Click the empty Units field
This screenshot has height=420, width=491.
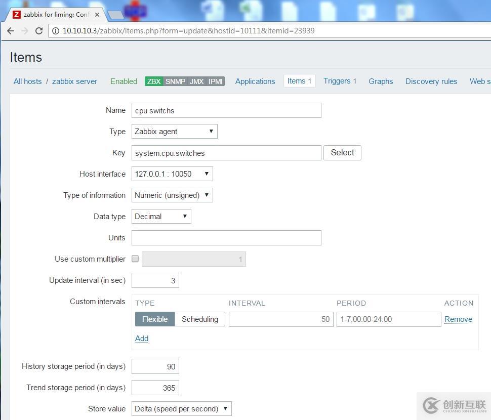[x=226, y=238]
